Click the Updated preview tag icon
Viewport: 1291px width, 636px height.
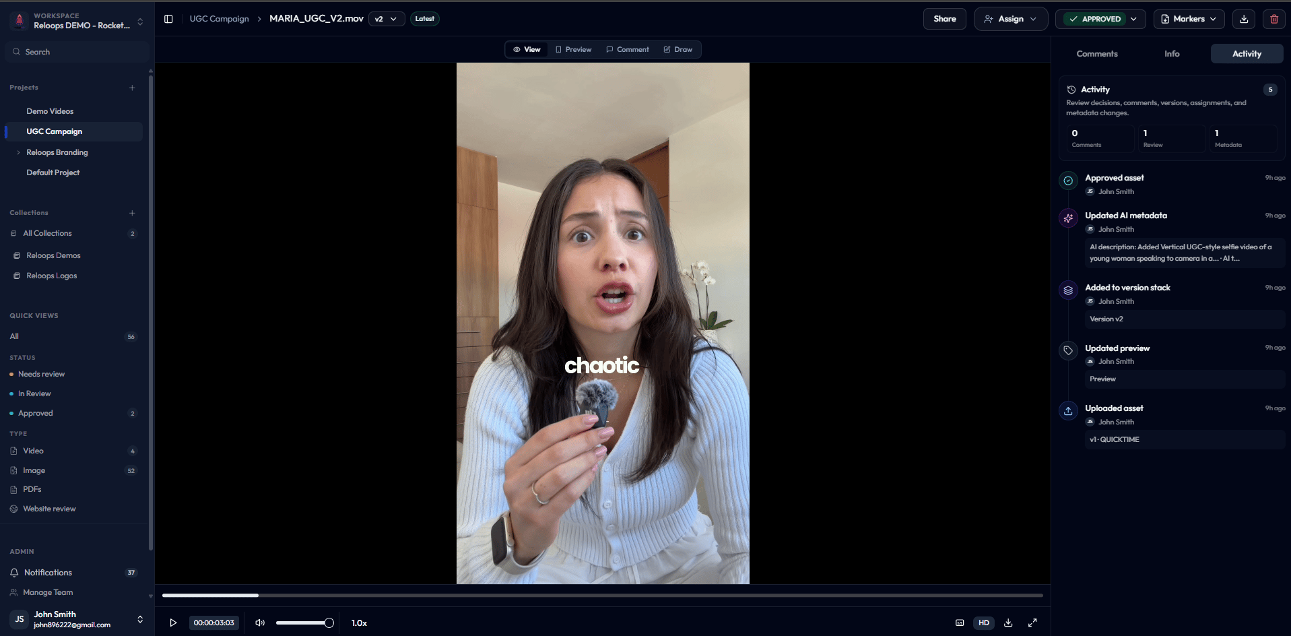click(1068, 350)
